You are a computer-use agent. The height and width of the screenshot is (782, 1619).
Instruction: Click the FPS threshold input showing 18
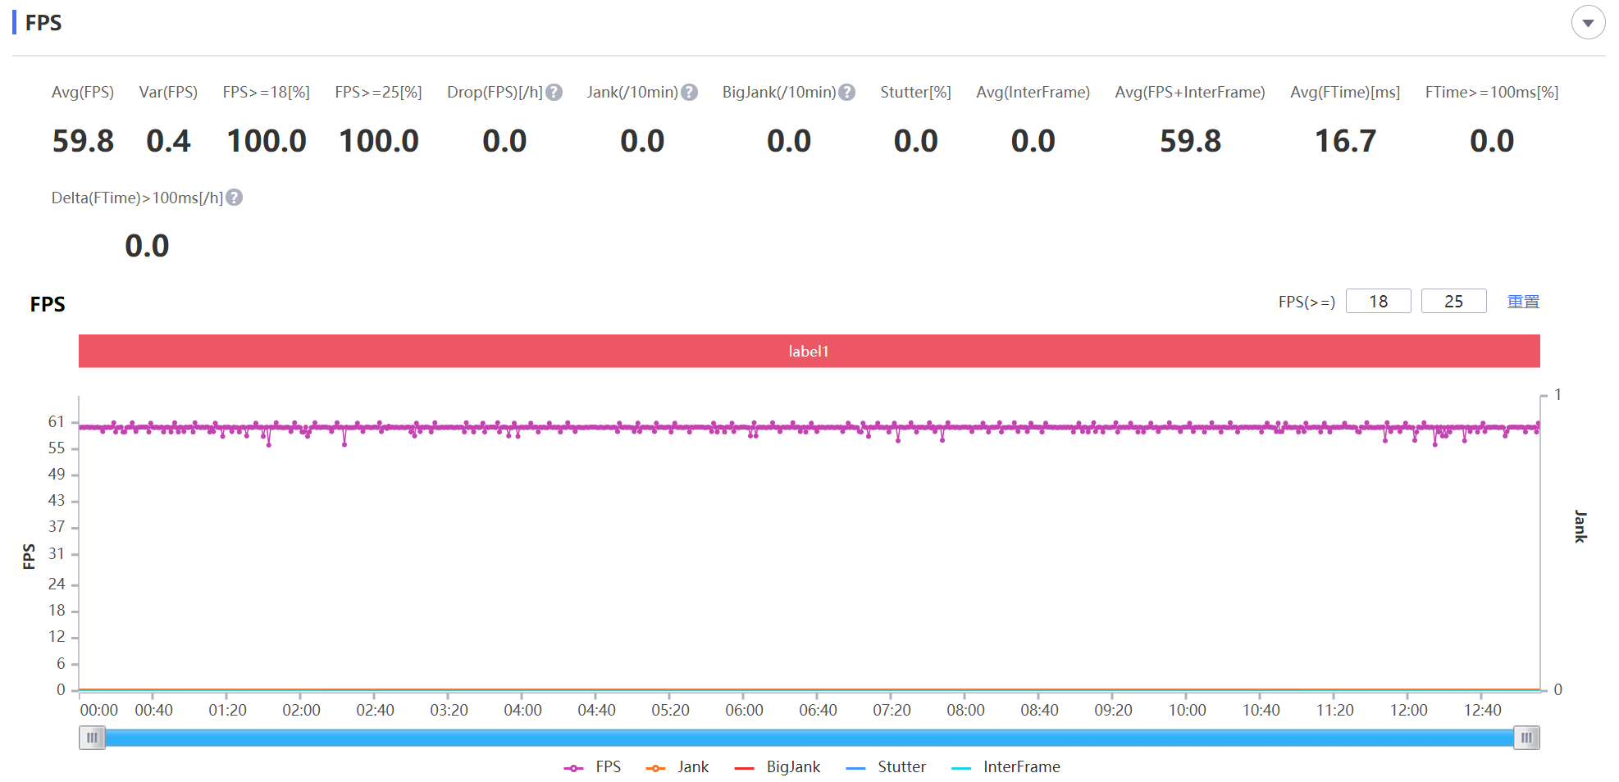[1379, 302]
